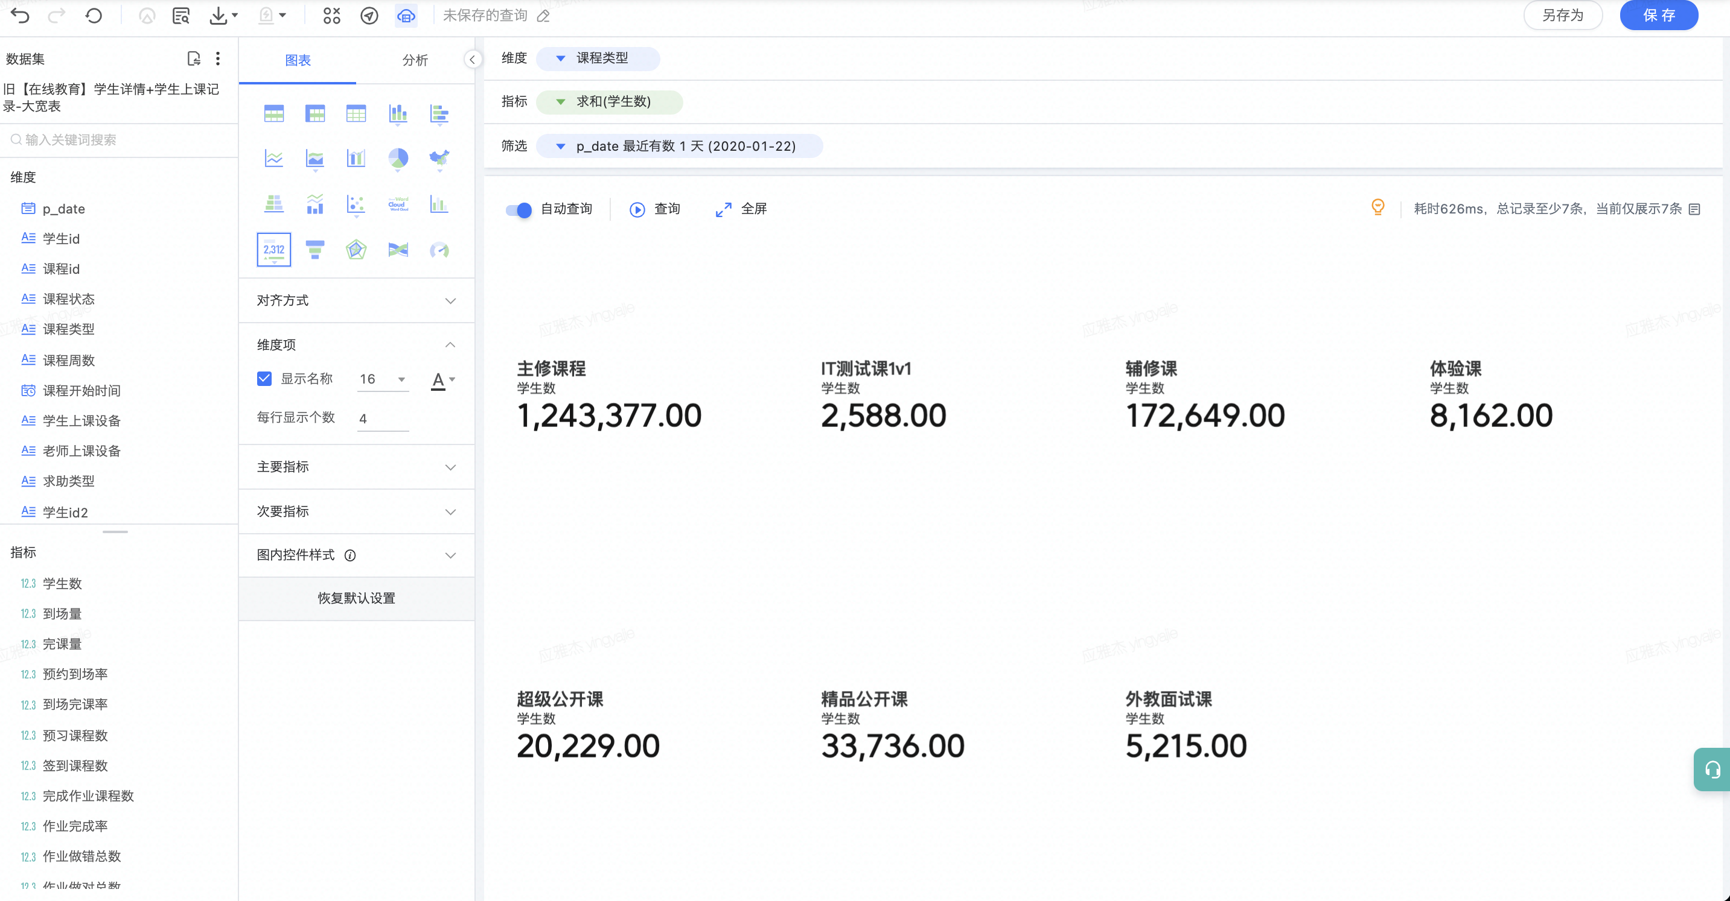The height and width of the screenshot is (901, 1730).
Task: Expand the 次要指标 section
Action: coord(356,511)
